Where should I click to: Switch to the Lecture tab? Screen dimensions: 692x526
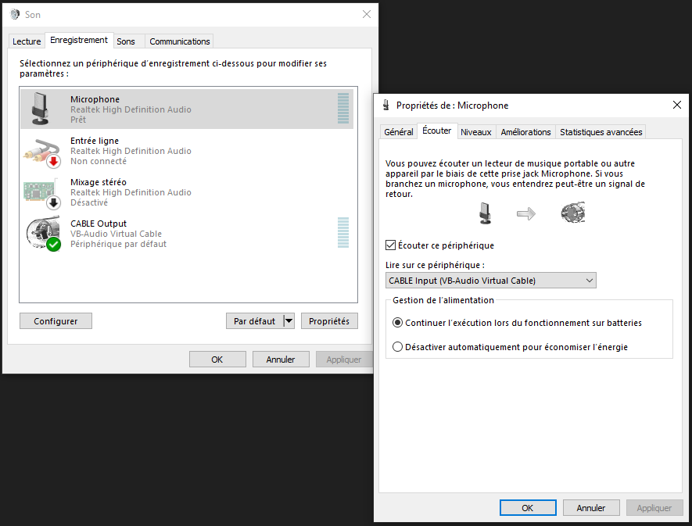point(27,41)
